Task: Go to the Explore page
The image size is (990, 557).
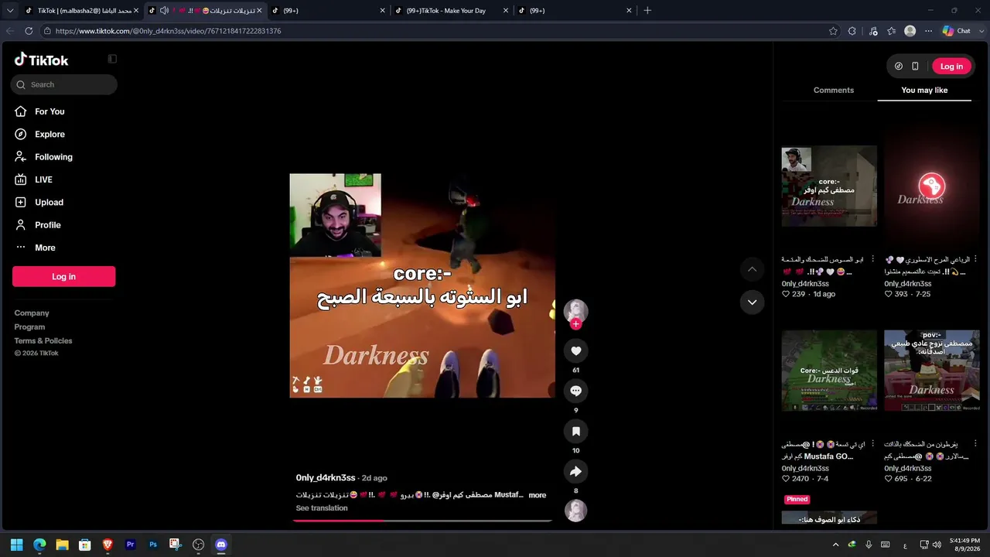Action: pos(49,134)
